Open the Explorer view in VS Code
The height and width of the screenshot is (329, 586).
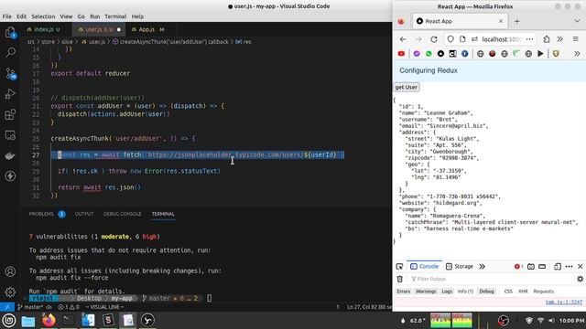tap(10, 33)
